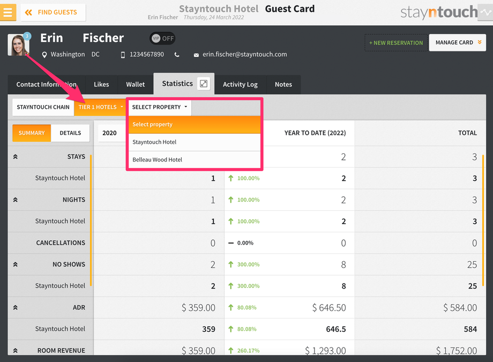Click the Nights up arrow by 100.00%
This screenshot has height=362, width=493.
[x=231, y=200]
